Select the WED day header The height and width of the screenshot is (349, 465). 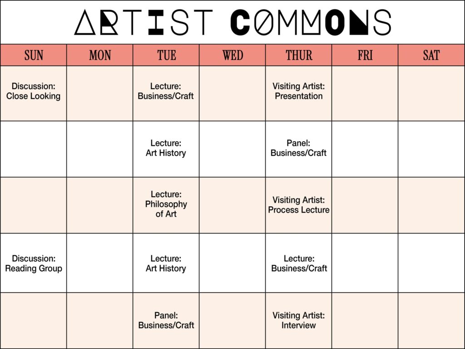click(232, 55)
